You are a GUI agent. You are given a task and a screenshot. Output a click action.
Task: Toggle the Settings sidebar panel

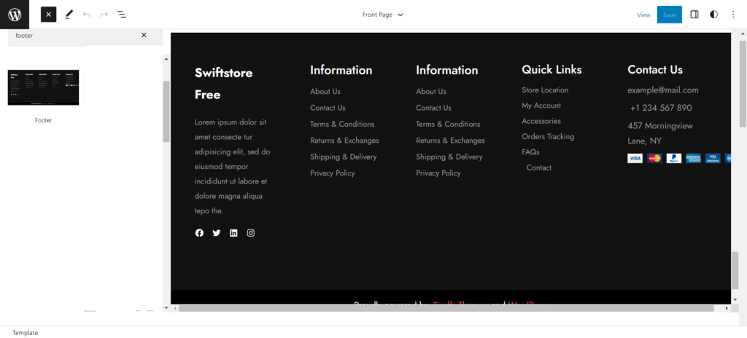694,15
